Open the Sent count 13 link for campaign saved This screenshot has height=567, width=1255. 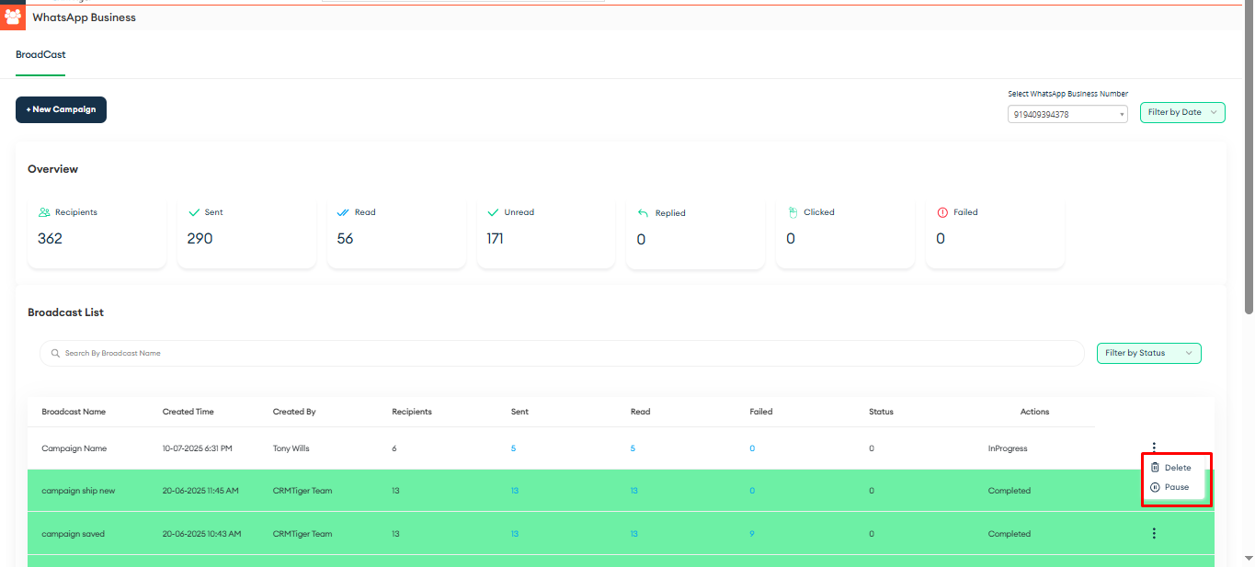coord(515,534)
